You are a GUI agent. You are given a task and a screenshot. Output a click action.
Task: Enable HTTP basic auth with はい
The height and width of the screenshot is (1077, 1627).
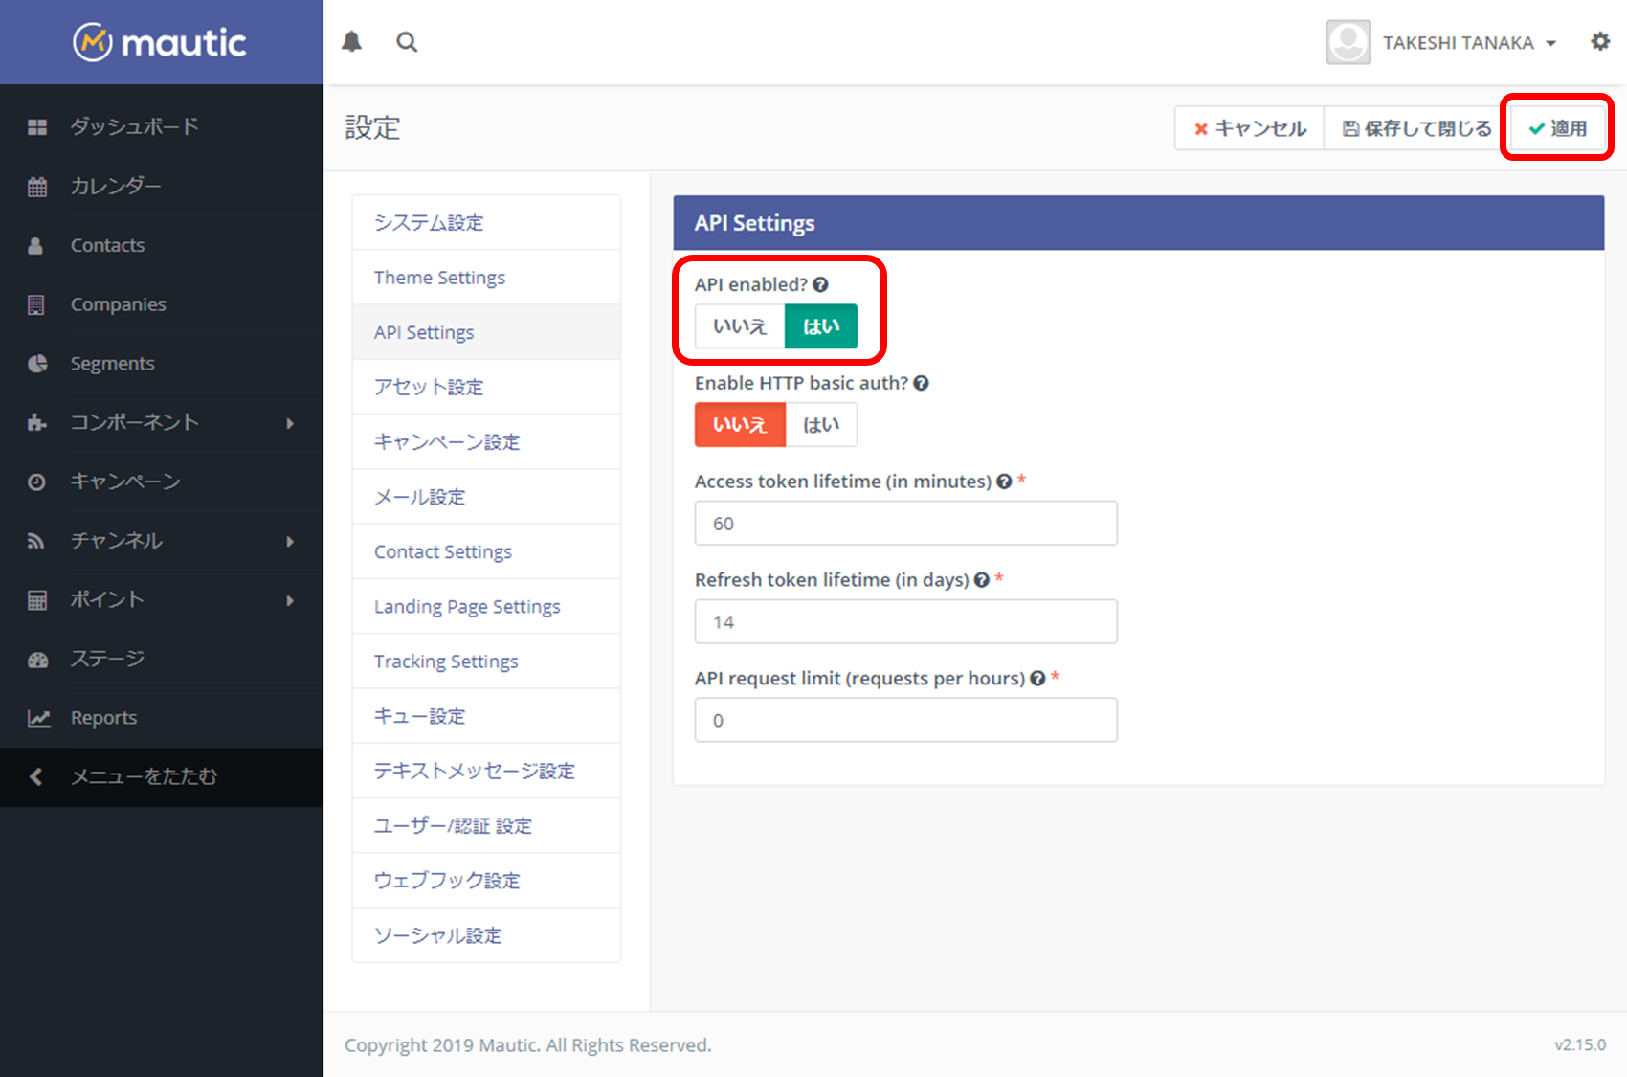point(820,425)
